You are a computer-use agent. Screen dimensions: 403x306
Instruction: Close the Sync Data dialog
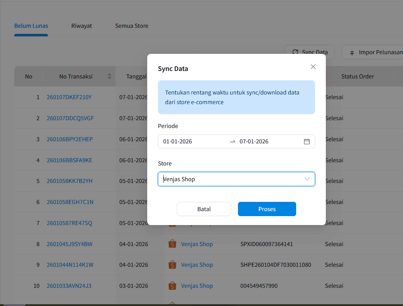(313, 67)
